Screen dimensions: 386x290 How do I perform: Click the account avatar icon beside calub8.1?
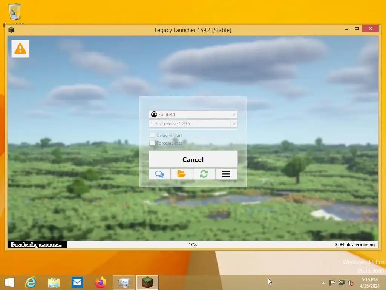pos(154,114)
